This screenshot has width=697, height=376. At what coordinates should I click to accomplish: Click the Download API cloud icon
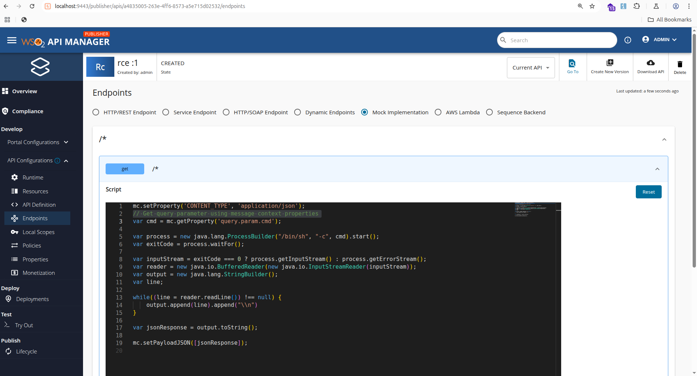pos(650,63)
